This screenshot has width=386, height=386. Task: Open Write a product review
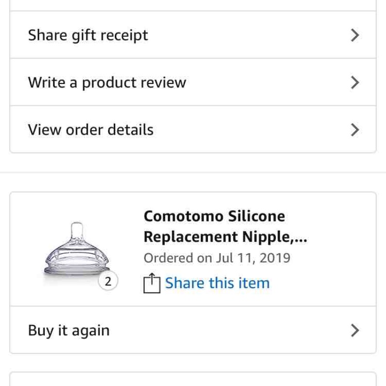point(193,82)
